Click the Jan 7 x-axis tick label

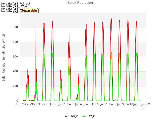(103, 104)
